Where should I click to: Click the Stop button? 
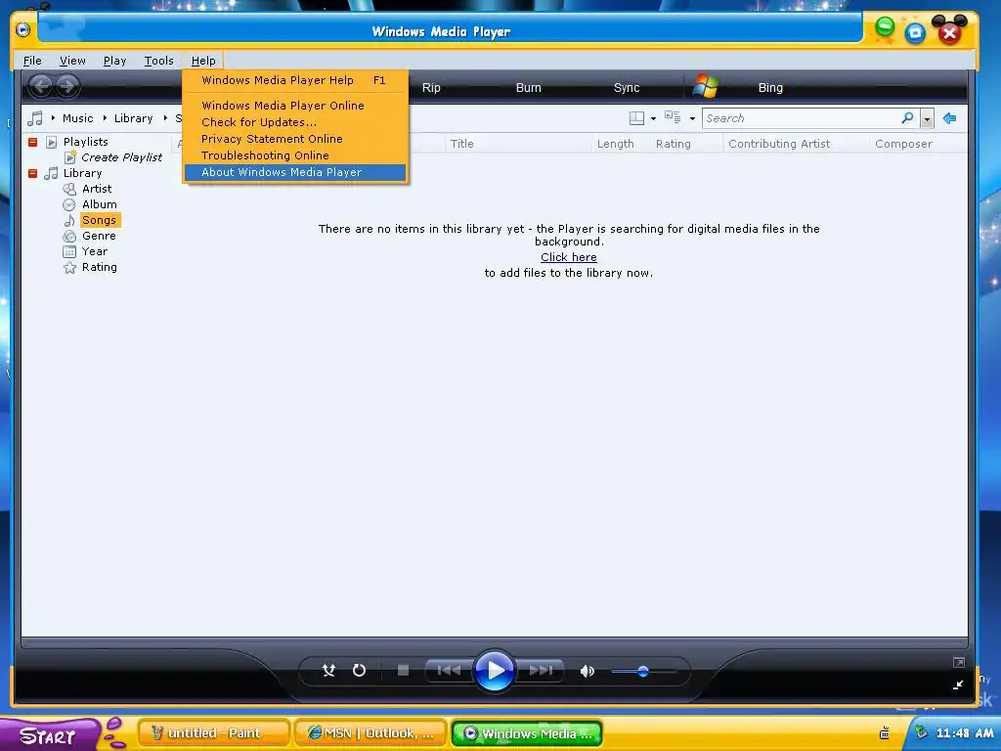point(403,671)
